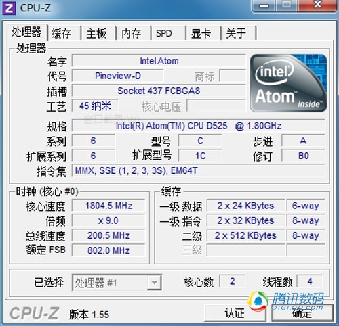The height and width of the screenshot is (326, 339).
Task: Click the 步进 value A
Action: tap(303, 141)
